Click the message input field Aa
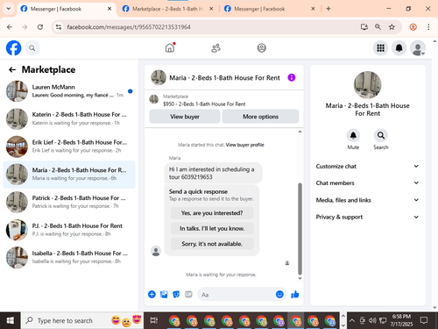The image size is (438, 329). point(237,295)
